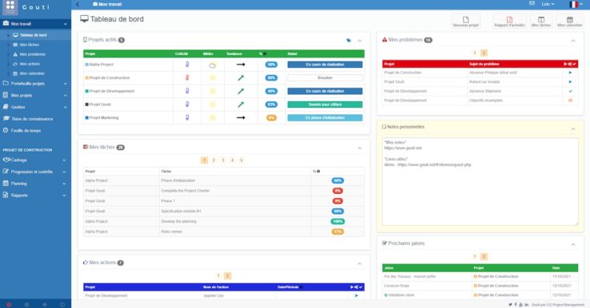Open the Nouveau projet toolbar icon
Screen dimensions: 590x308
click(x=466, y=21)
